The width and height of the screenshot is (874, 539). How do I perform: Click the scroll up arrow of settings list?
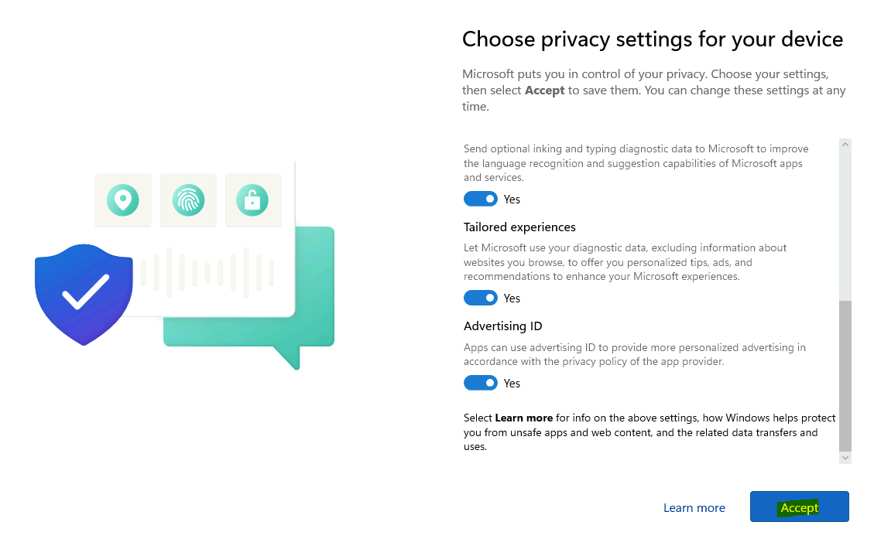pos(845,145)
